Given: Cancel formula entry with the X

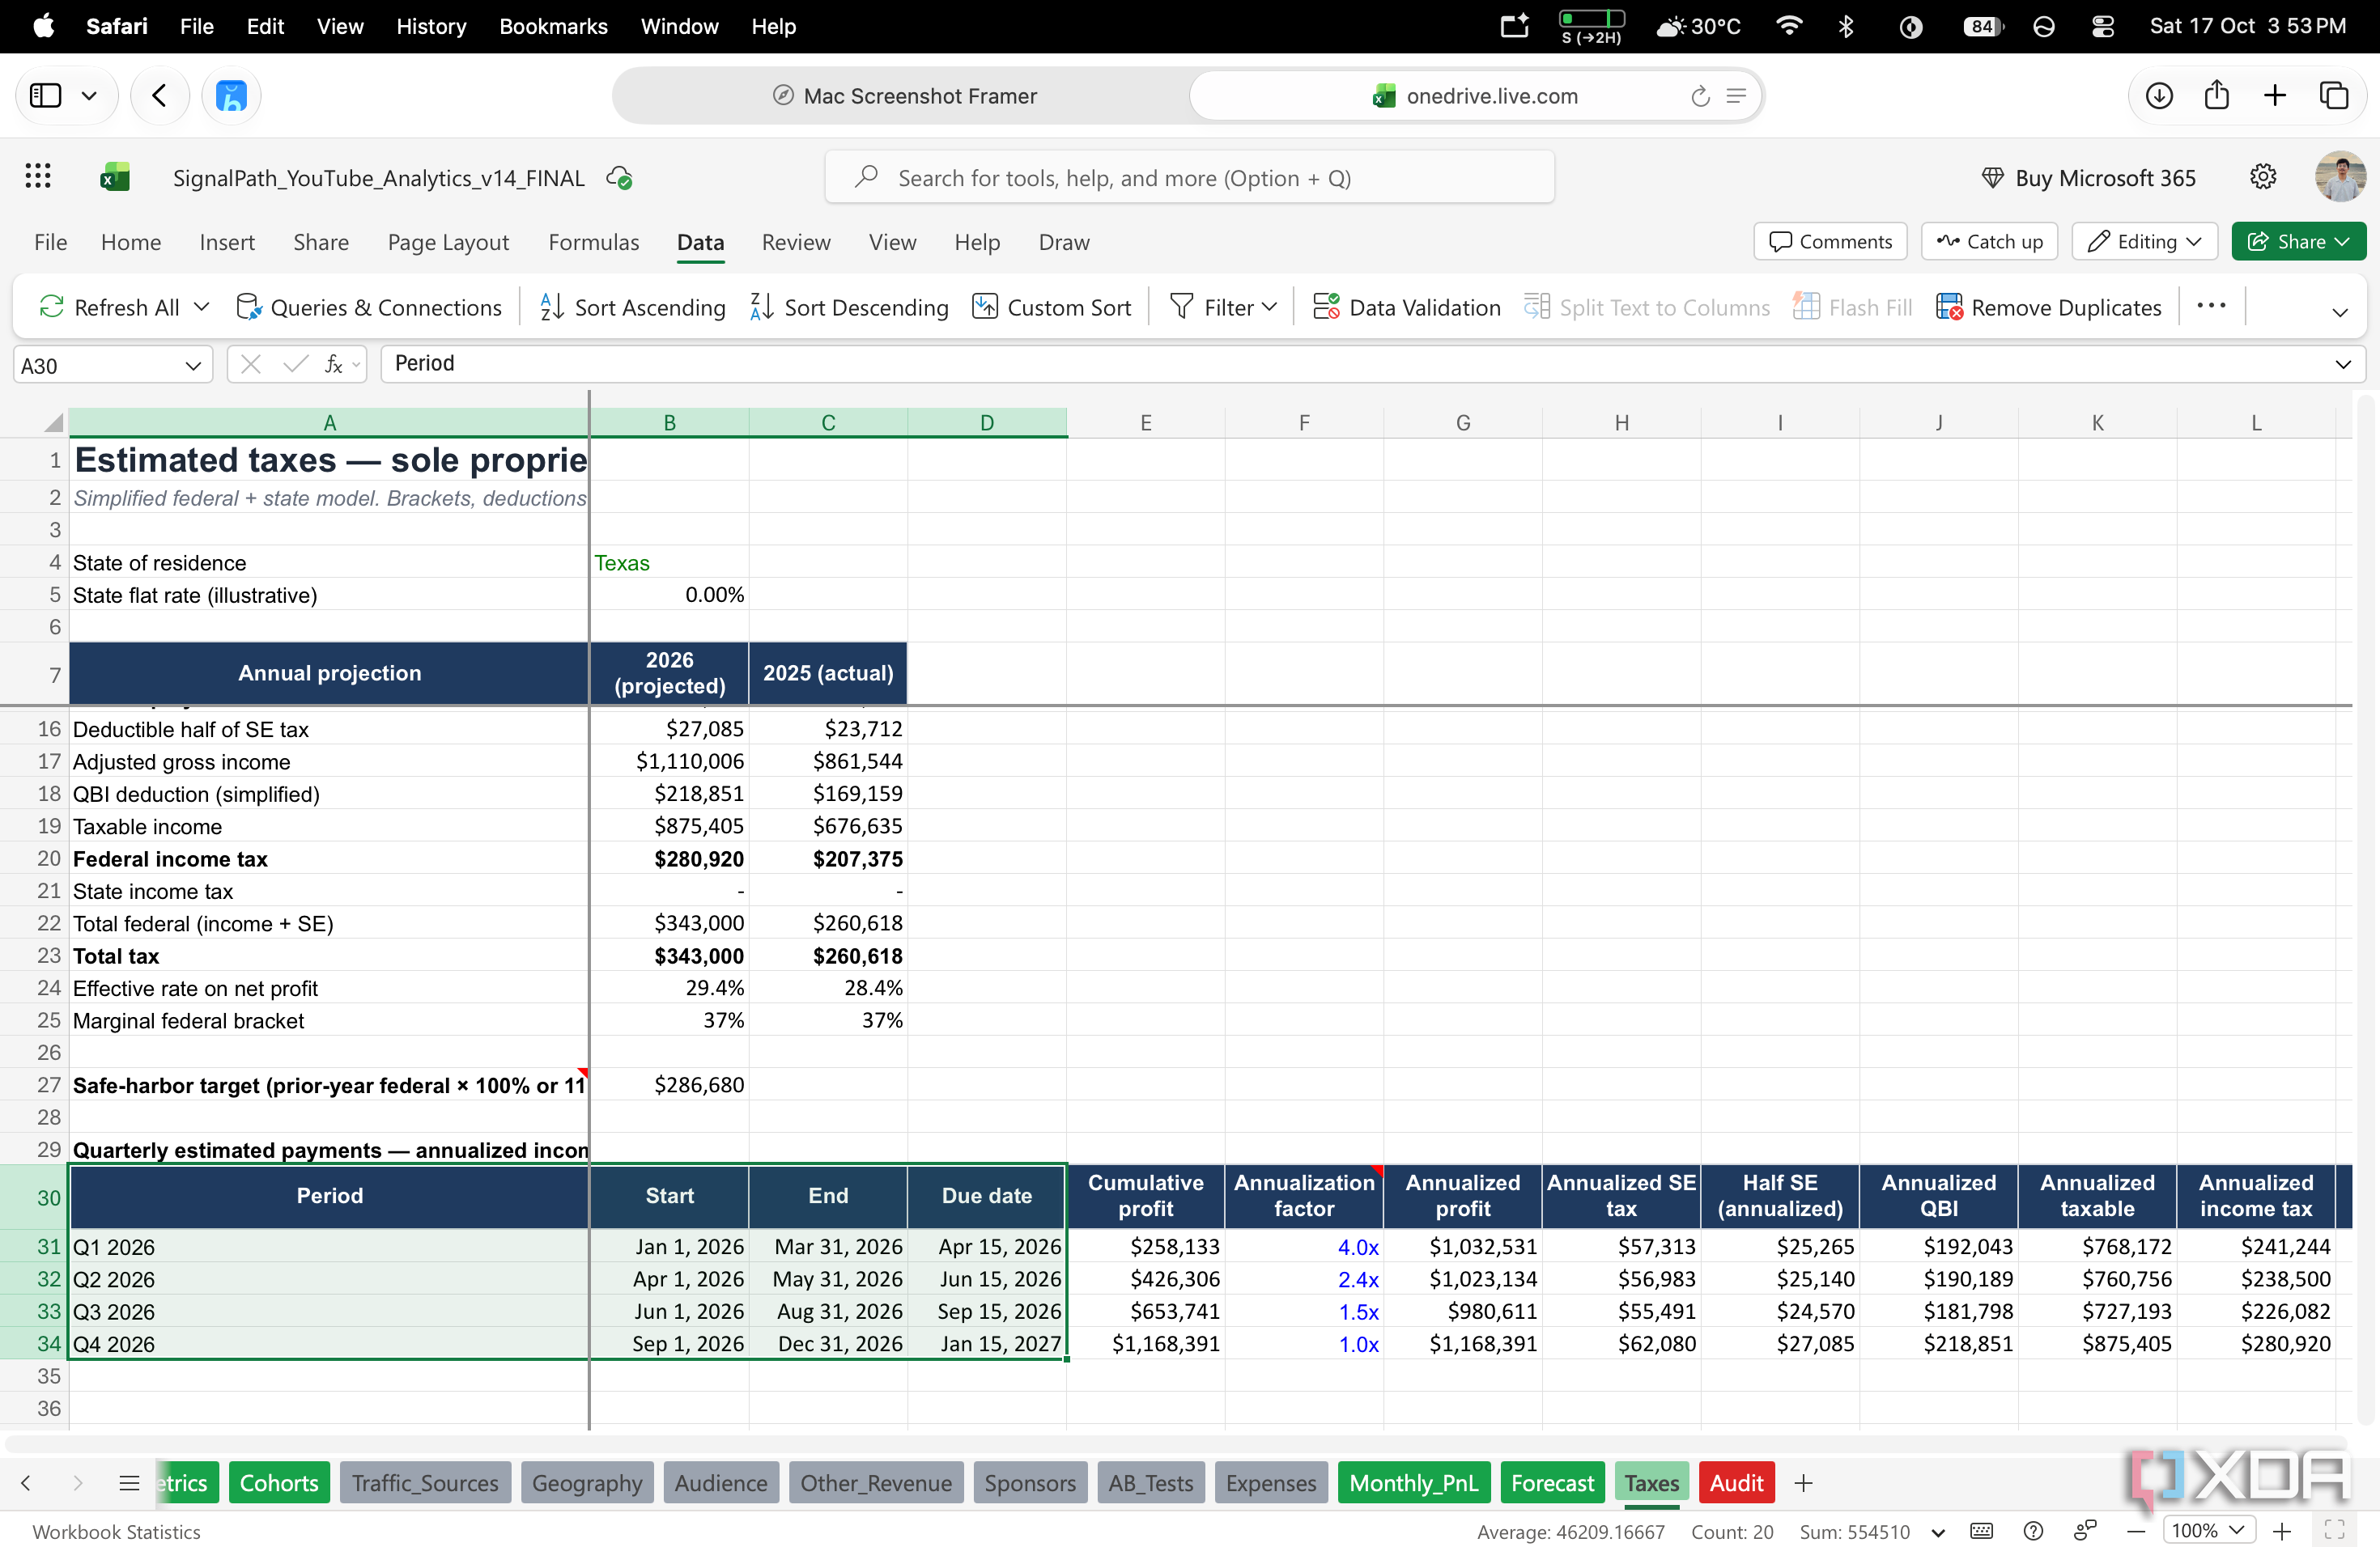Looking at the screenshot, I should [x=251, y=365].
